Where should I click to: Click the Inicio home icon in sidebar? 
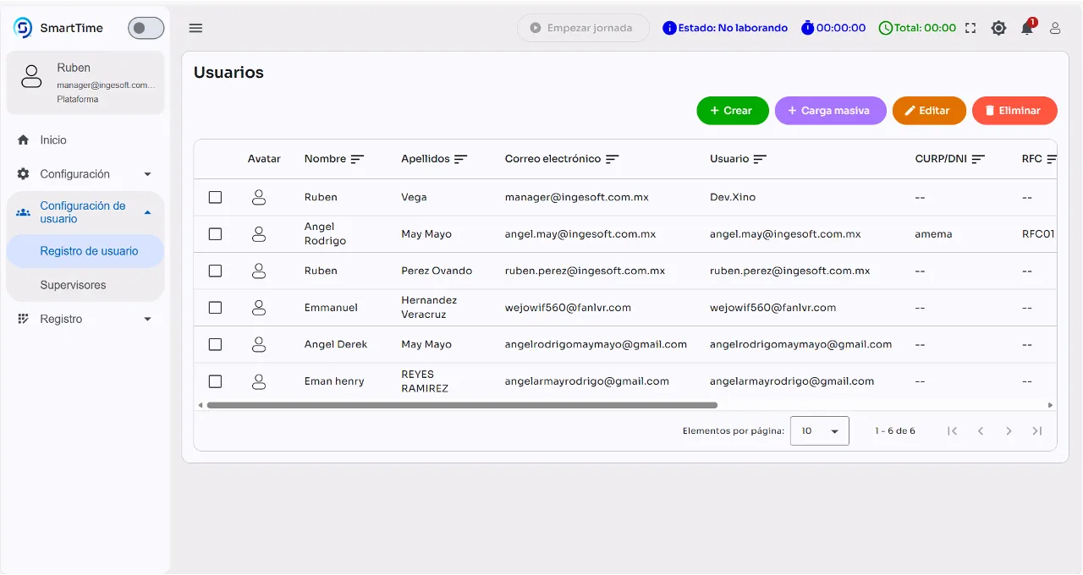click(24, 140)
